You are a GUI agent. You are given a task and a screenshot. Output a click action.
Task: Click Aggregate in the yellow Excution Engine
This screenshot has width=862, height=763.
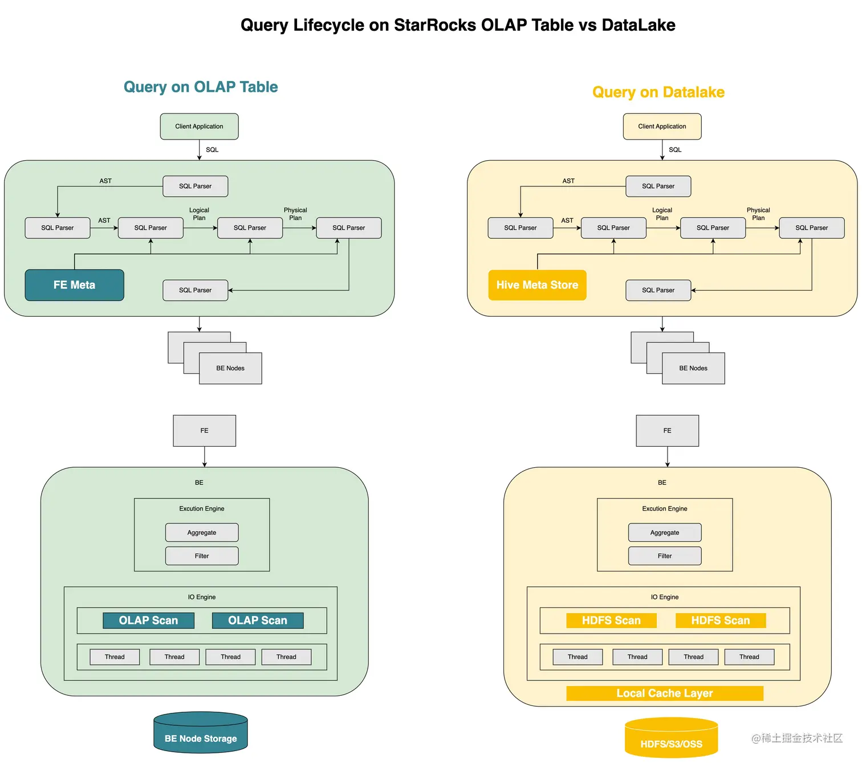click(665, 533)
